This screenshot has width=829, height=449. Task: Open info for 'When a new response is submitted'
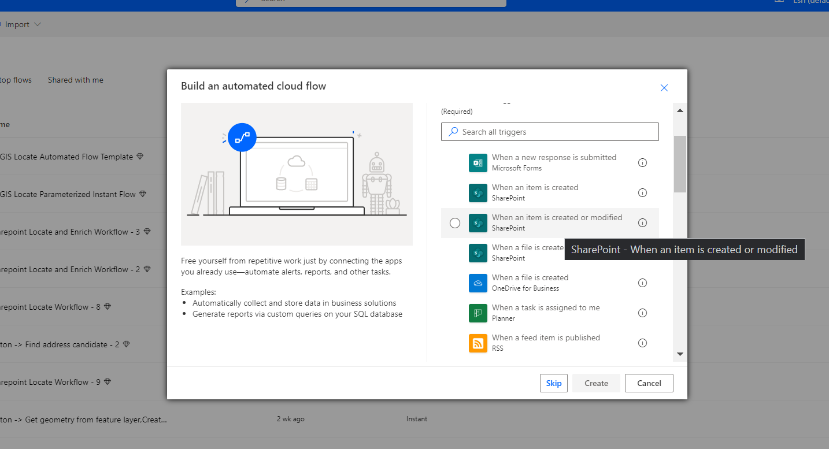coord(642,162)
